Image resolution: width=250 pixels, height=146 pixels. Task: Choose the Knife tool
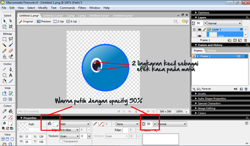click(x=10, y=81)
